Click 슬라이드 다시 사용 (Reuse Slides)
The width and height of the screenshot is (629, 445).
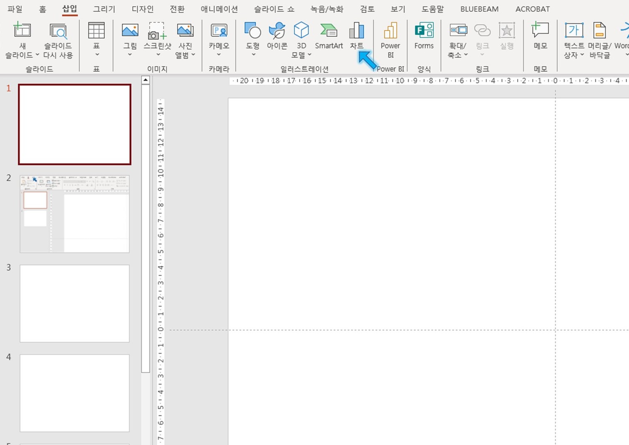pos(58,40)
